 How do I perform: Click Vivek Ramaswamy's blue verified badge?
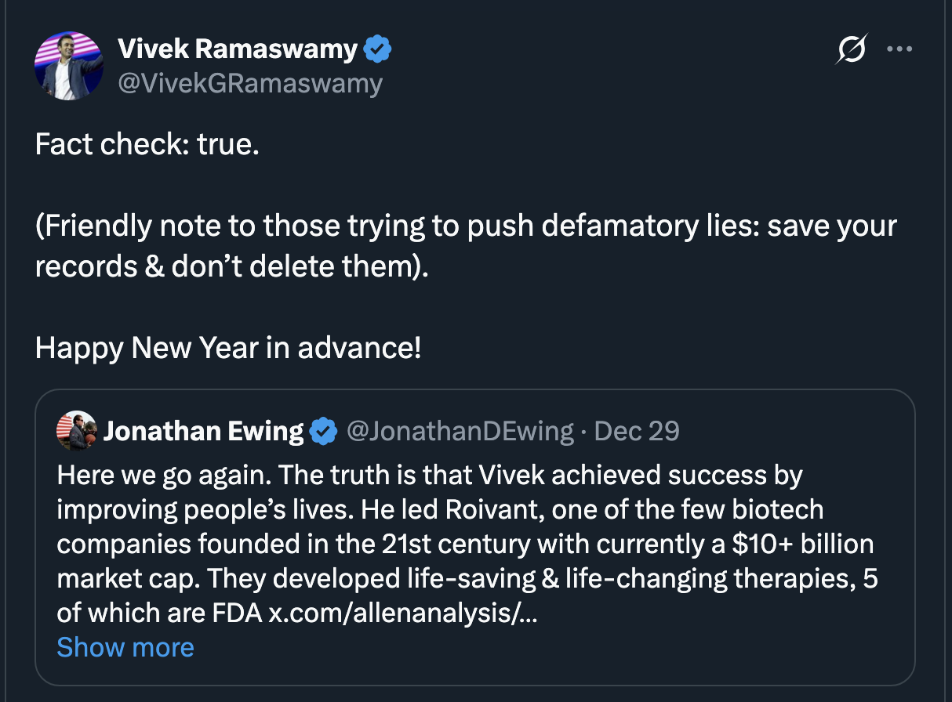(x=377, y=50)
